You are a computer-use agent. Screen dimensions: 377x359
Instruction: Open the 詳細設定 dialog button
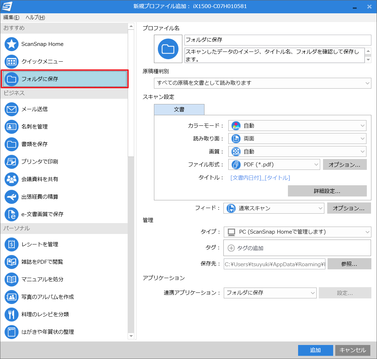point(327,191)
